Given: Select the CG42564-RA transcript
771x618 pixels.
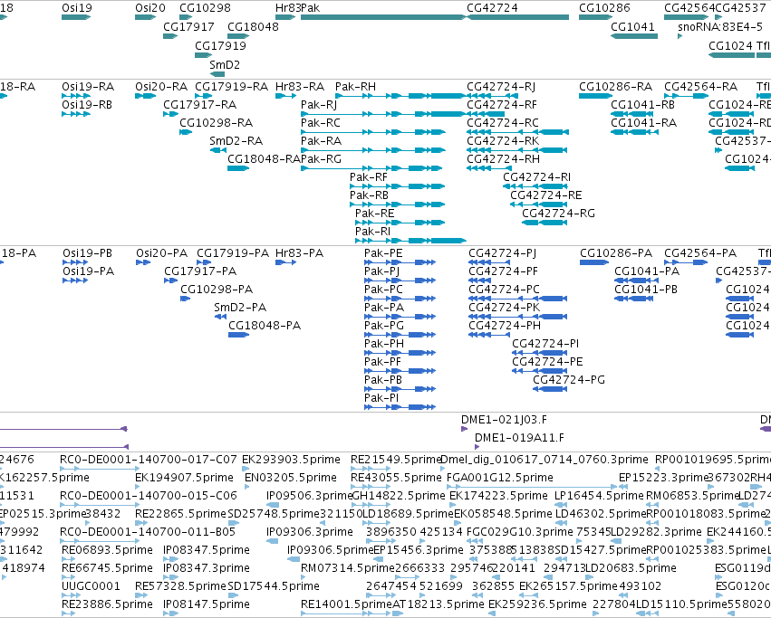Looking at the screenshot, I should pyautogui.click(x=687, y=96).
